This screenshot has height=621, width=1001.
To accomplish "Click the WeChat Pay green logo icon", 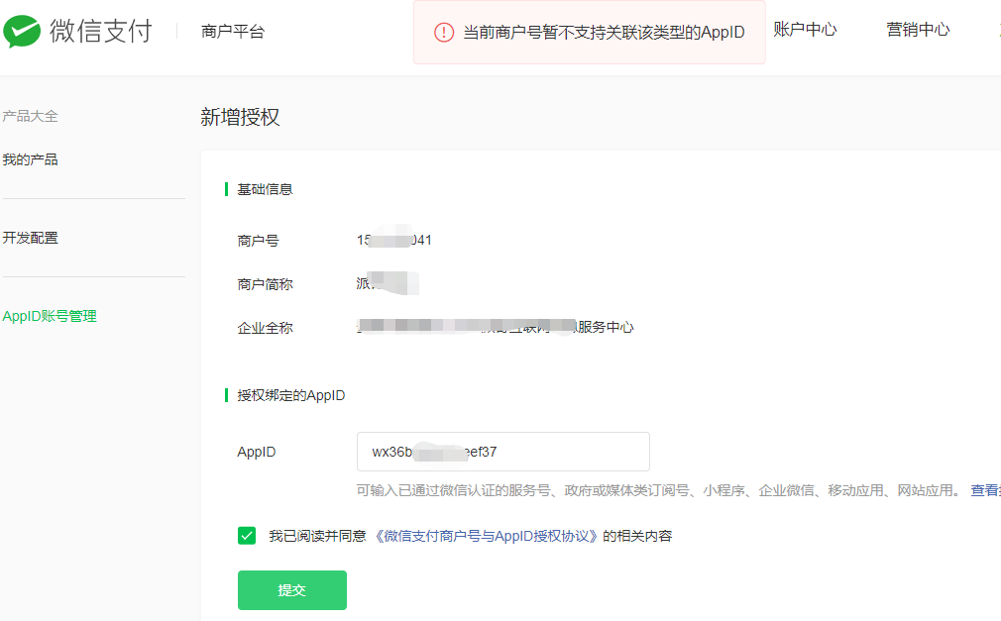I will (22, 31).
